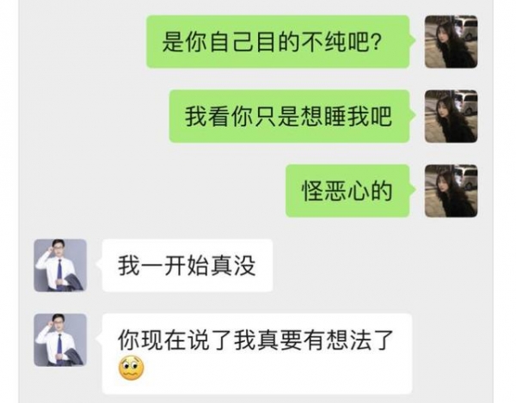The width and height of the screenshot is (516, 403).
Task: Click the pointer tail of the "怪恶心的" bubble
Action: 413,190
